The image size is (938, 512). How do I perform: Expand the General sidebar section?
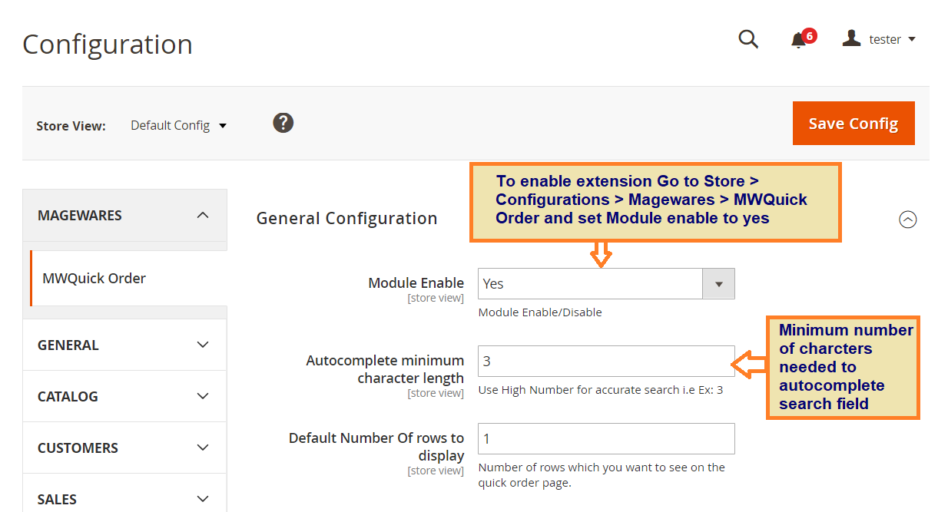[124, 345]
